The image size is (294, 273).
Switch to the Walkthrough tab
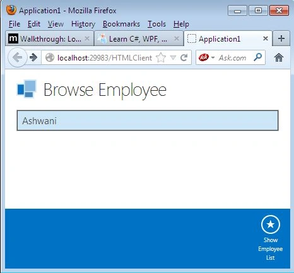point(49,38)
